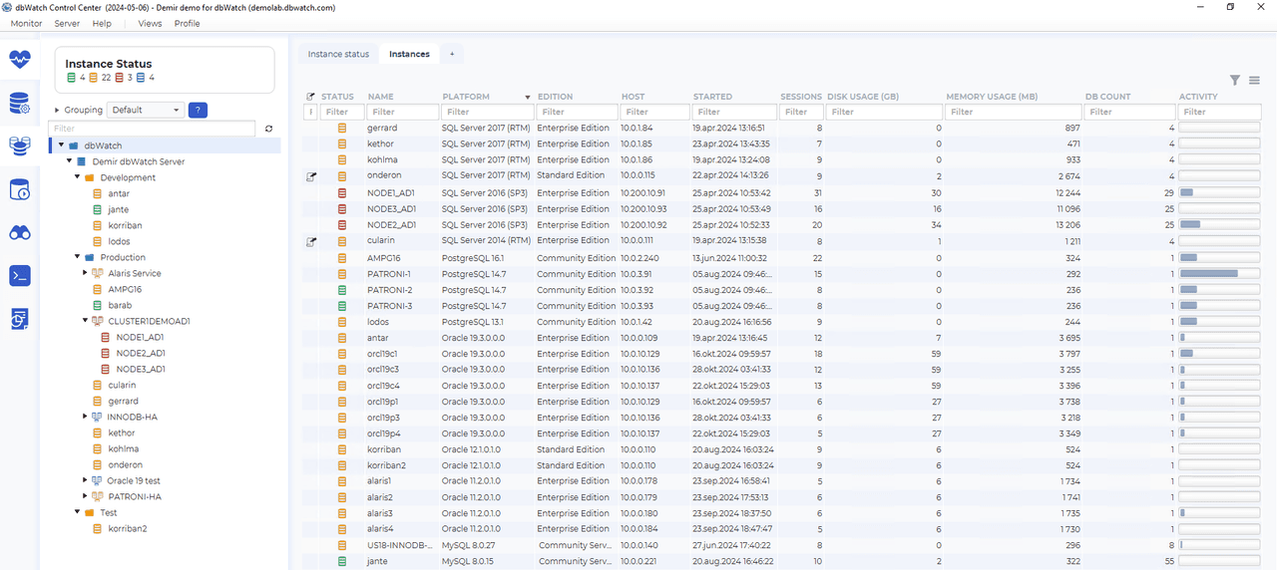Click orange status icon of gerrard table row
1277x570 pixels.
tap(342, 128)
